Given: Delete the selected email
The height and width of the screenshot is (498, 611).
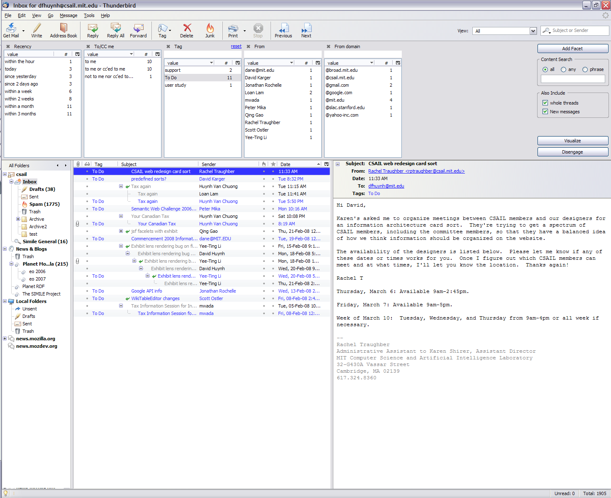Looking at the screenshot, I should 187,30.
